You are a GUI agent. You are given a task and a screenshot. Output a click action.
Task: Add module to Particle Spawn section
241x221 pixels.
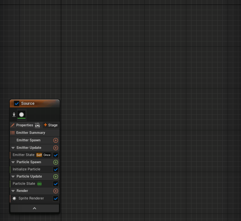[x=56, y=162]
